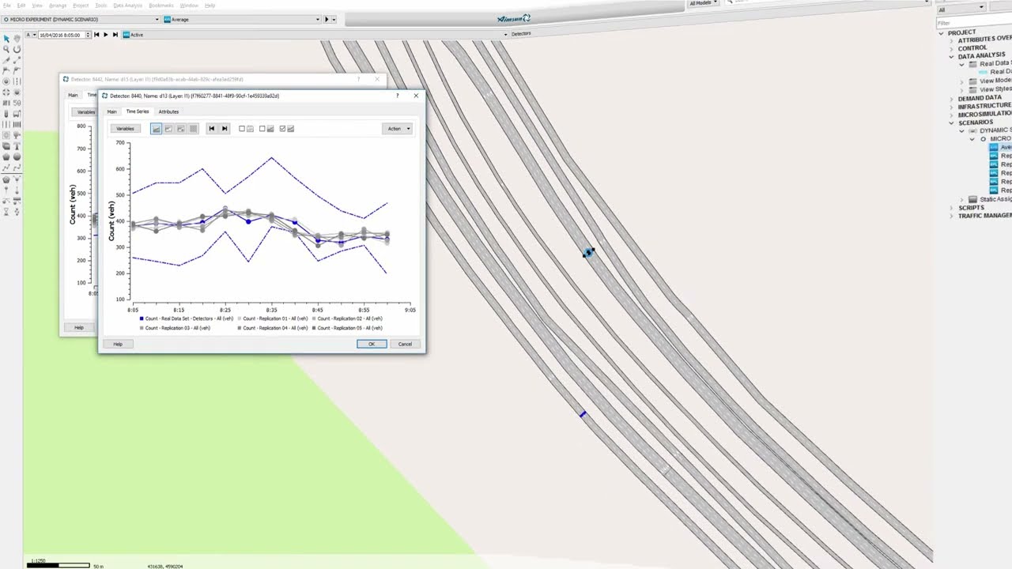The width and height of the screenshot is (1012, 569).
Task: Expand the CONTROL tree node
Action: point(951,48)
